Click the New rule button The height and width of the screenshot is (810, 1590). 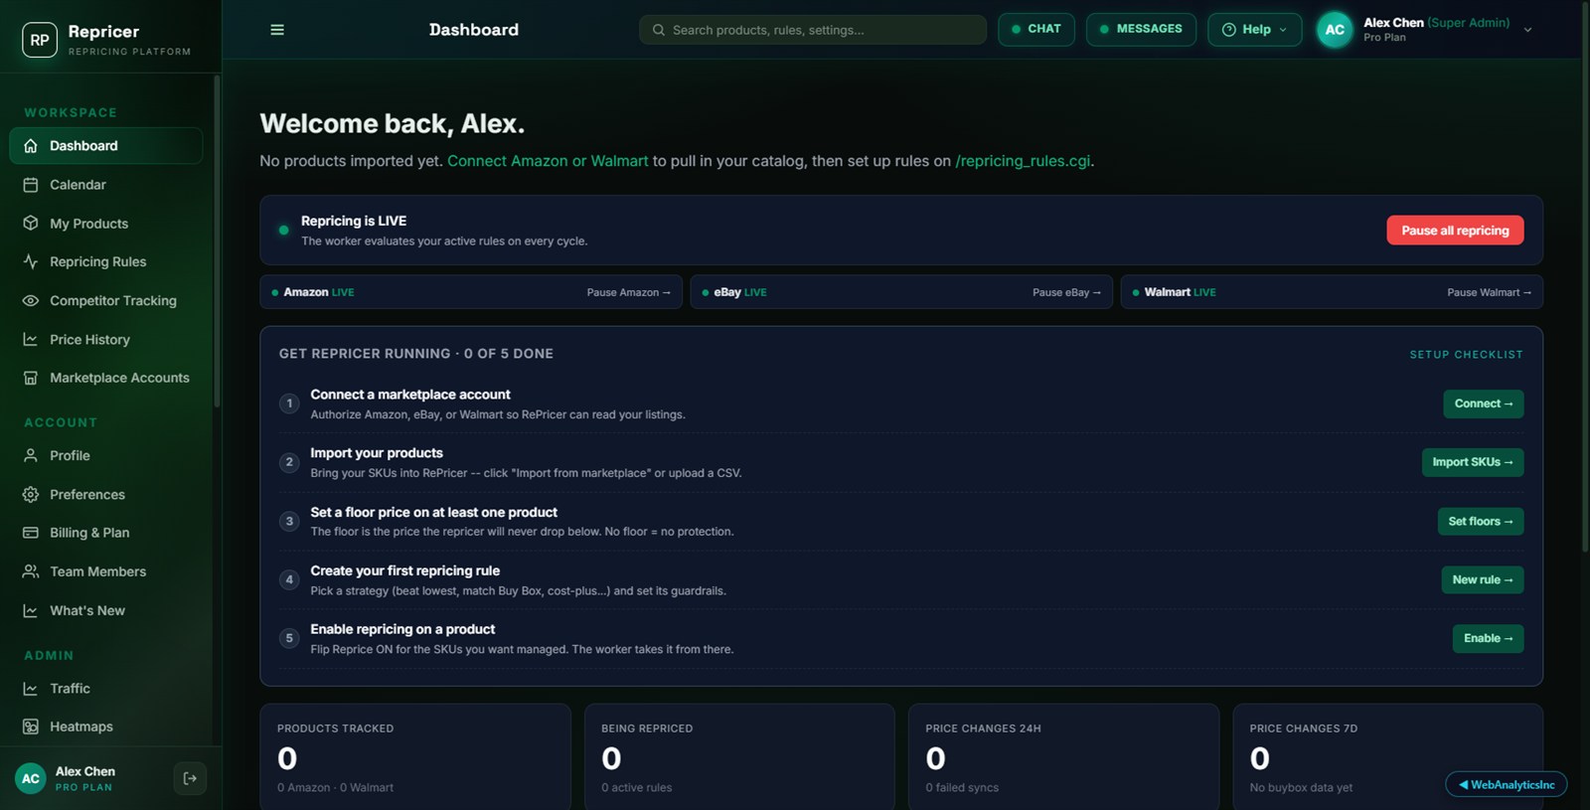(1483, 579)
